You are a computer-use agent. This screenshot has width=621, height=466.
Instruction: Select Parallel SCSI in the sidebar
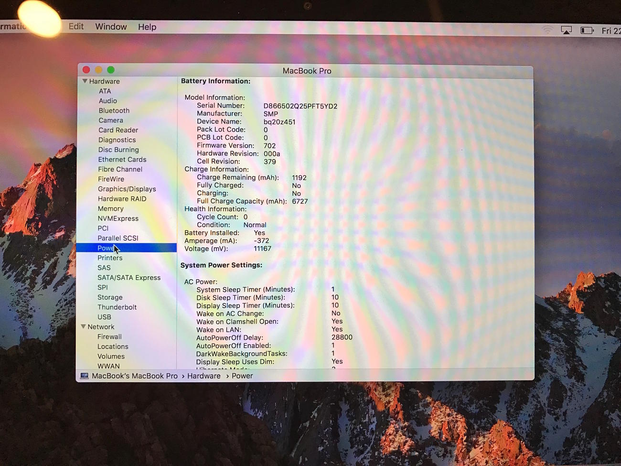coord(118,238)
